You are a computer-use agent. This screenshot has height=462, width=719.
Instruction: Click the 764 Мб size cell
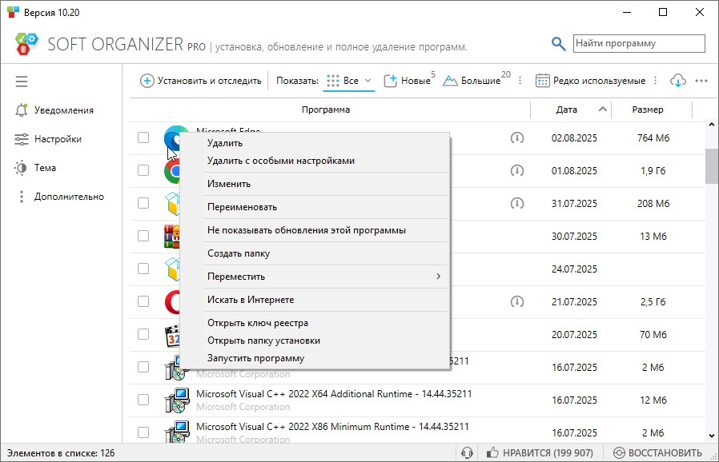[653, 137]
